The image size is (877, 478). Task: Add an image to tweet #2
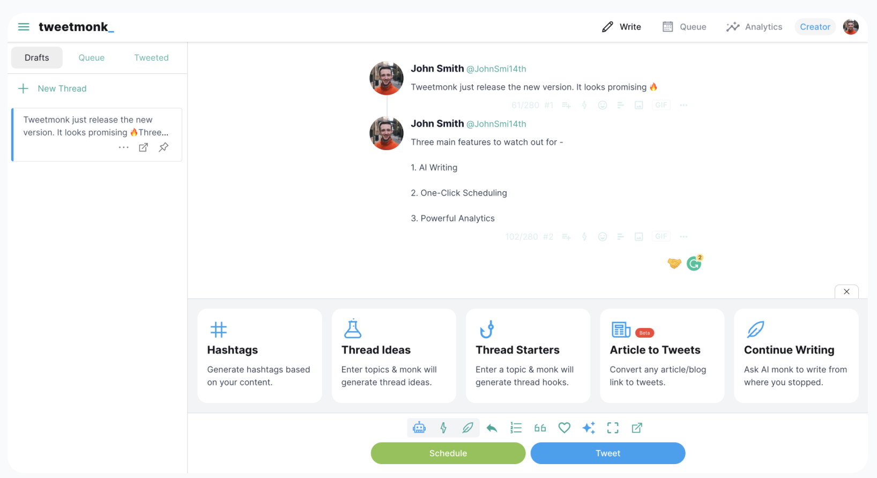(x=639, y=236)
